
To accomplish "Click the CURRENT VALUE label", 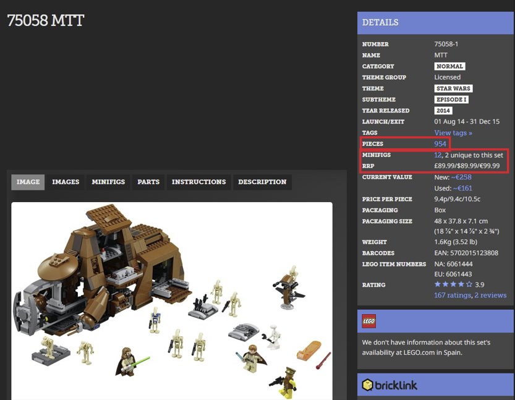I will click(387, 177).
